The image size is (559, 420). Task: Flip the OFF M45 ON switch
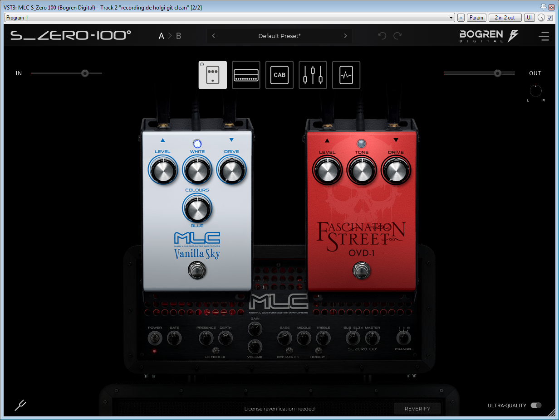click(289, 350)
